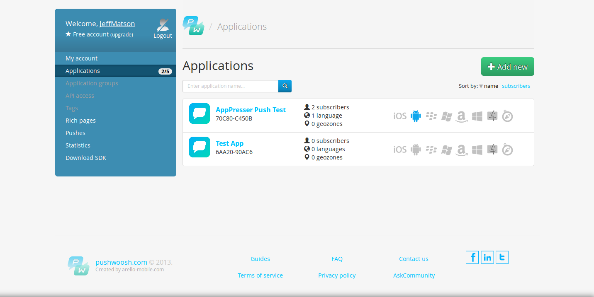594x297 pixels.
Task: Click the 1 language text
Action: [x=327, y=116]
